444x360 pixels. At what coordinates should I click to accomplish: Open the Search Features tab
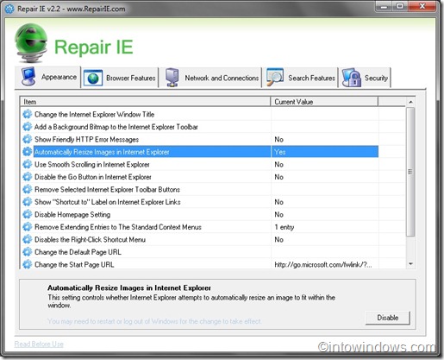point(301,78)
